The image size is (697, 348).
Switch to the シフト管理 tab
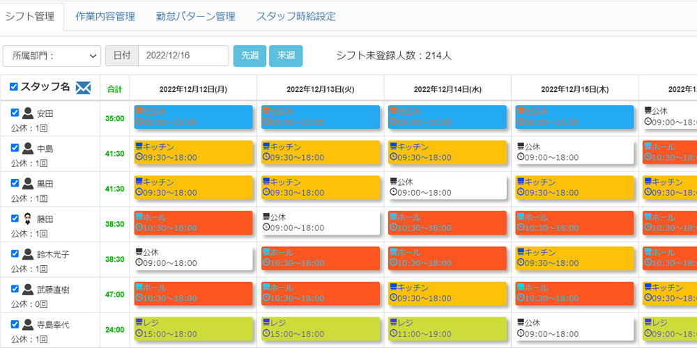coord(30,17)
